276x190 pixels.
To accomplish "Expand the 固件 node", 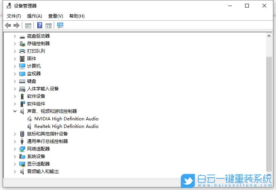I will coord(15,59).
